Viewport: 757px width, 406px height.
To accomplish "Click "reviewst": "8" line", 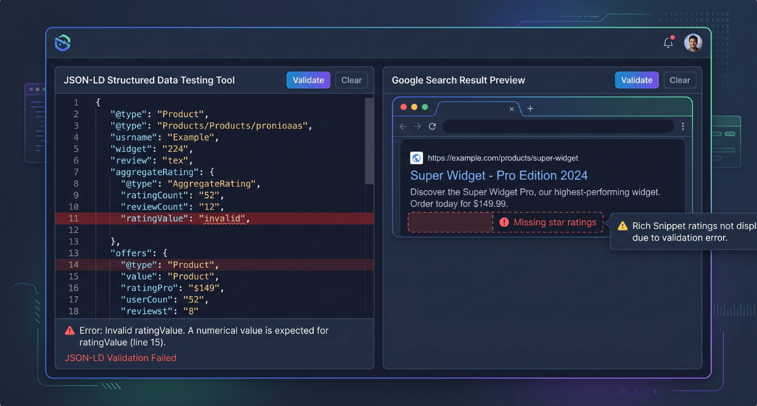I will coord(159,311).
